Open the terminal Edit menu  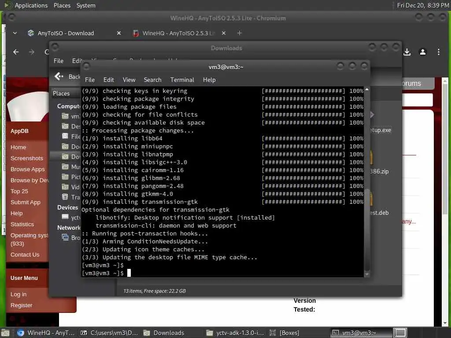pos(109,80)
